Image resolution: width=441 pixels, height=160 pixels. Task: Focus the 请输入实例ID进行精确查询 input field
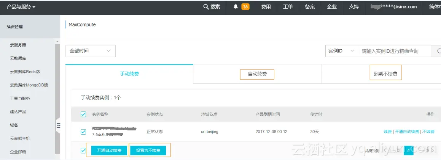pos(395,51)
